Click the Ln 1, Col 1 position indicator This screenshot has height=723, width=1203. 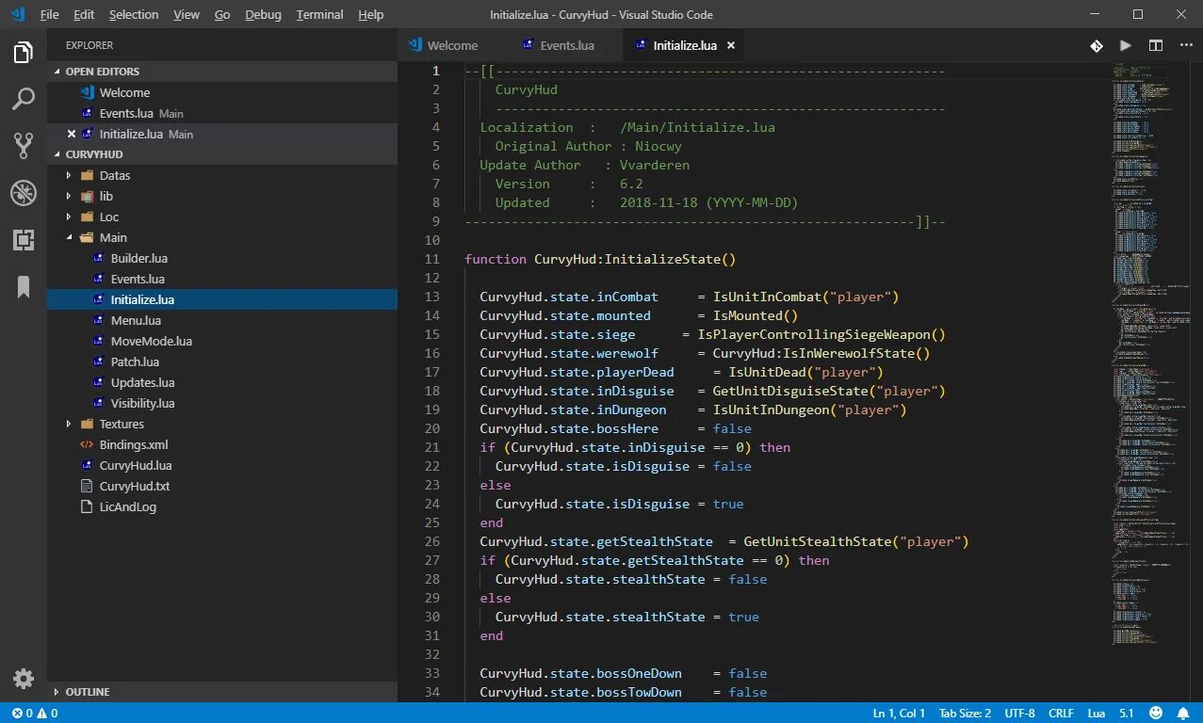point(899,714)
